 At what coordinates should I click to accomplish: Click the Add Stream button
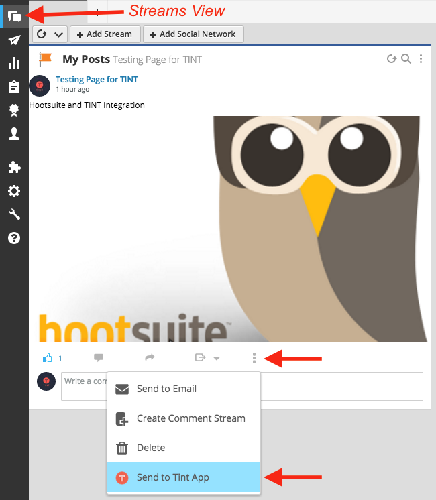pyautogui.click(x=105, y=34)
